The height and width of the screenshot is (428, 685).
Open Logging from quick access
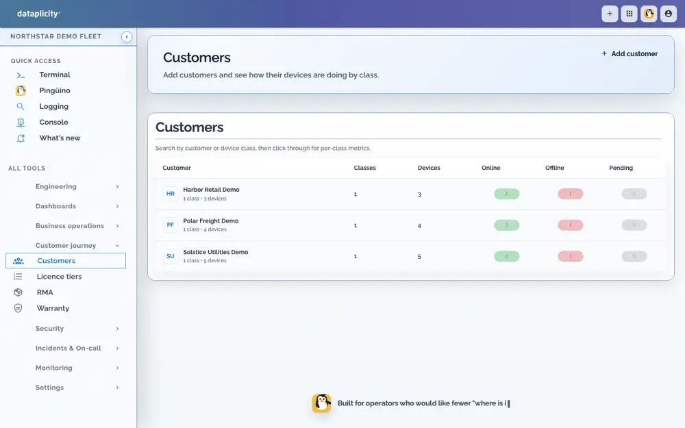click(53, 106)
